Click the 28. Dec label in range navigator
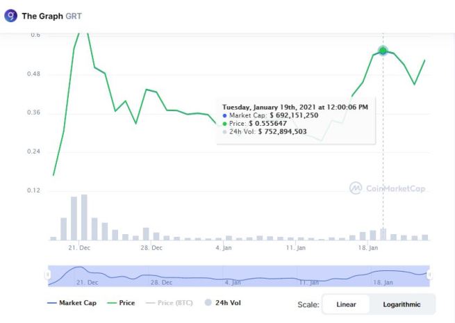This screenshot has height=323, width=455. coord(162,283)
